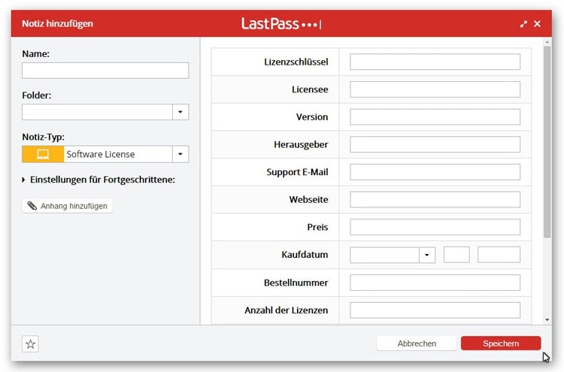Image resolution: width=564 pixels, height=372 pixels.
Task: Click the Bestellnummer input field
Action: (435, 283)
